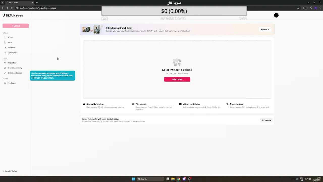The height and width of the screenshot is (182, 323).
Task: Open the Chrome extensions puzzle icon
Action: [304, 8]
